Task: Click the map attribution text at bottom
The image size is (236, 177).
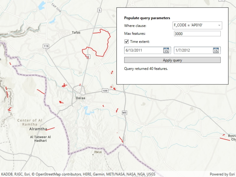Action: (x=78, y=174)
